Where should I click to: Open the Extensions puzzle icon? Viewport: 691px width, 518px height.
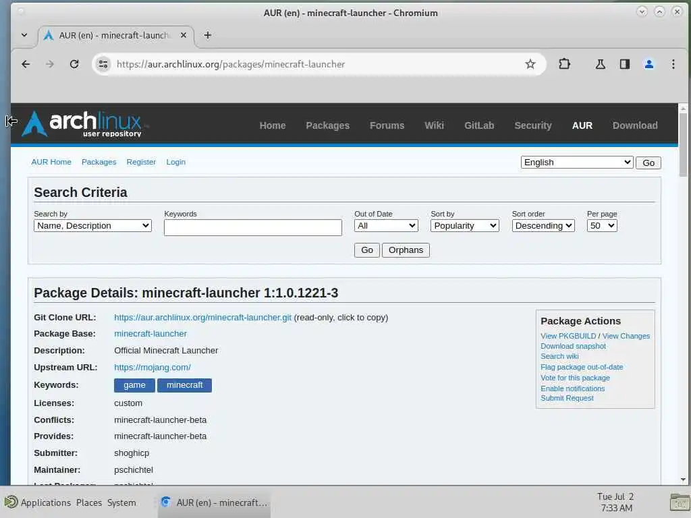pyautogui.click(x=564, y=64)
